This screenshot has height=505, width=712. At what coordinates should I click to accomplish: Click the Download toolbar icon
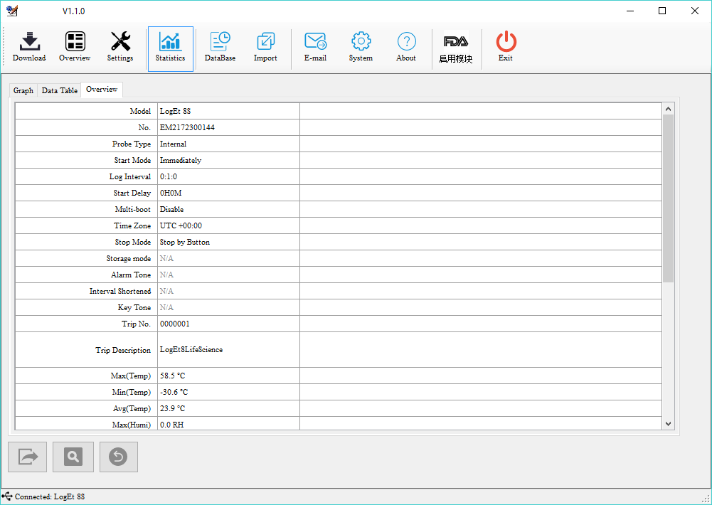coord(29,47)
